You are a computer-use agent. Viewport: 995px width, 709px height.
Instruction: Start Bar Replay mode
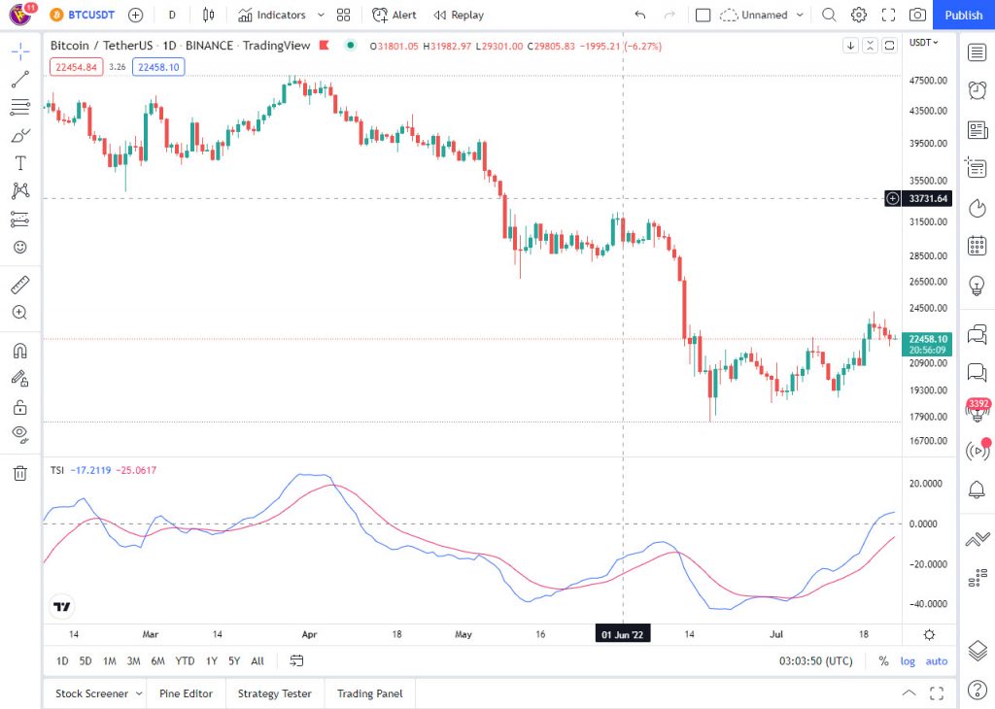[459, 16]
